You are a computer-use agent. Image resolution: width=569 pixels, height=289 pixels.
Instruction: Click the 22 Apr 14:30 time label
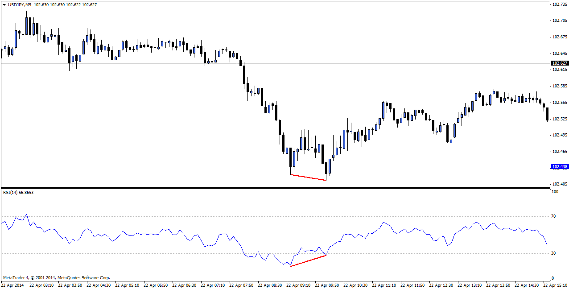[527, 285]
